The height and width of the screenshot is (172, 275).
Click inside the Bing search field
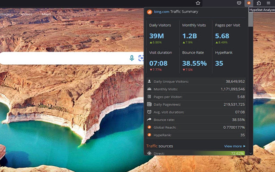[67, 57]
